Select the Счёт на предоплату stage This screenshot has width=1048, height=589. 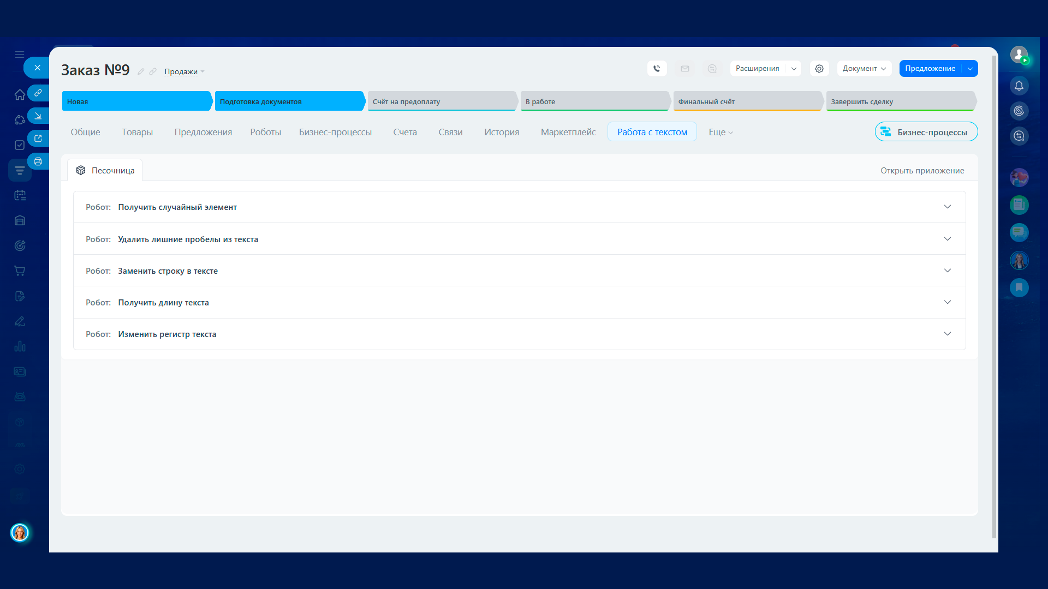[x=441, y=101]
